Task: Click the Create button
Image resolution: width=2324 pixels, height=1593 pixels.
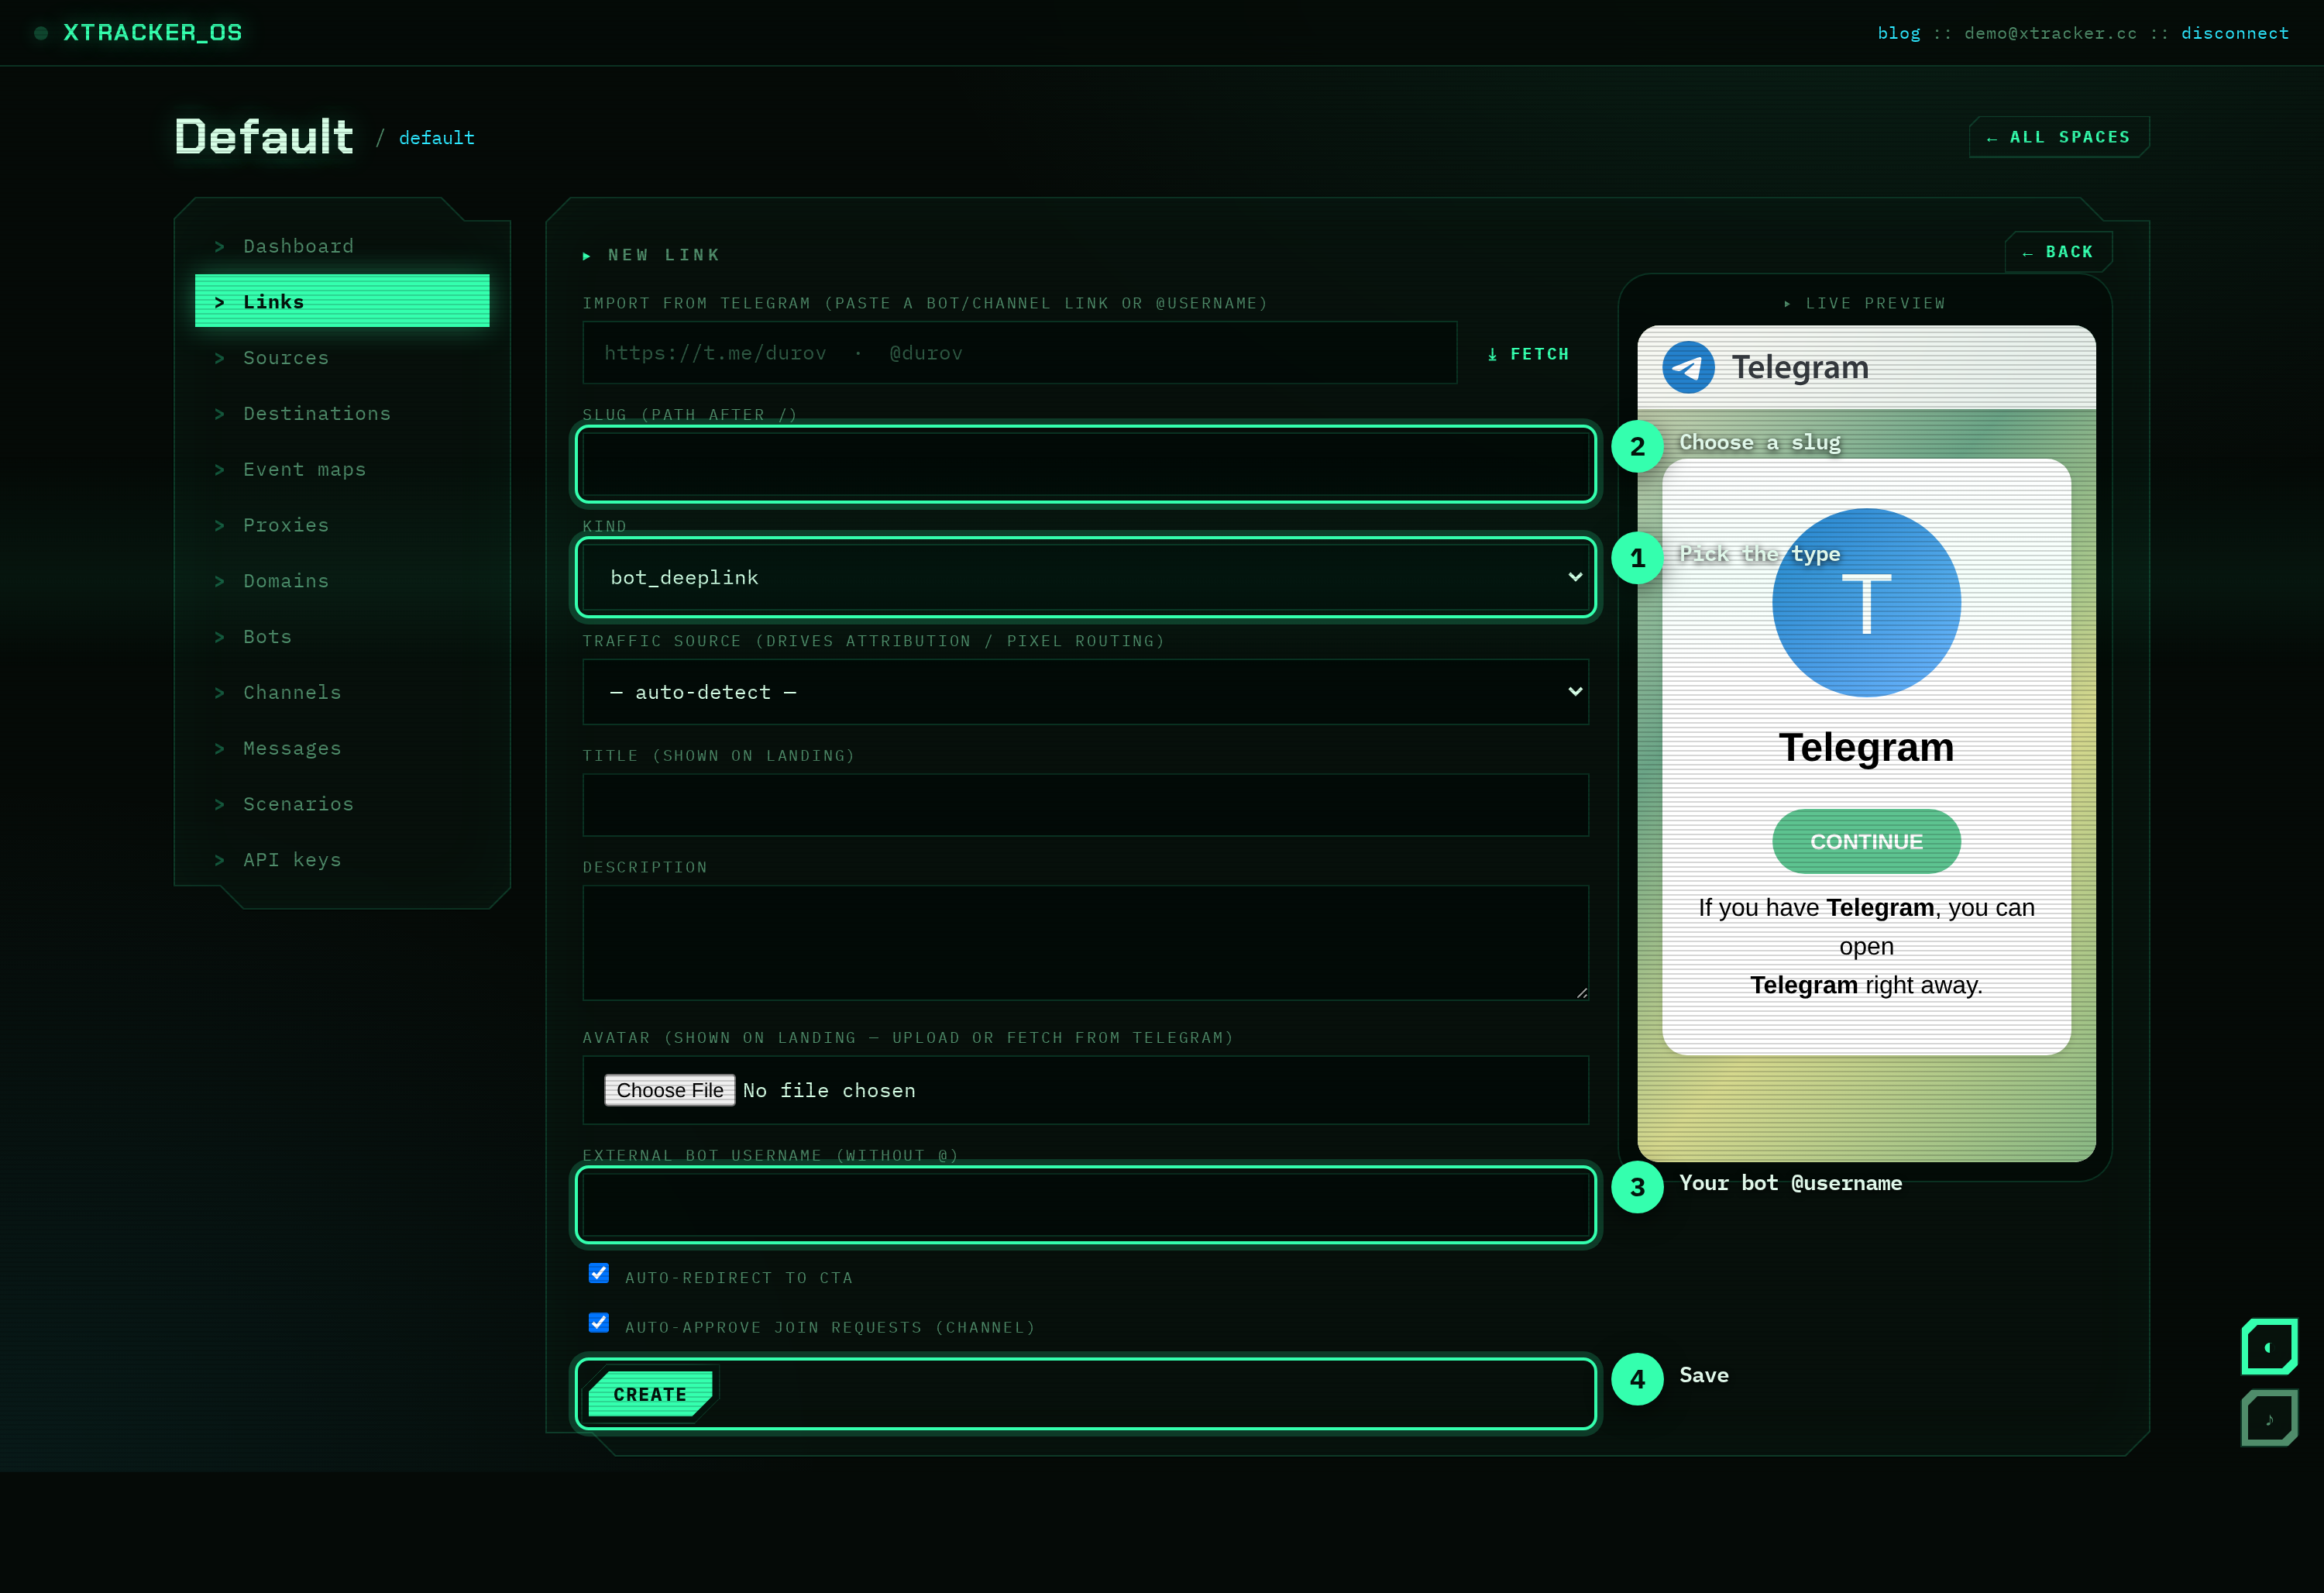Action: coord(650,1394)
